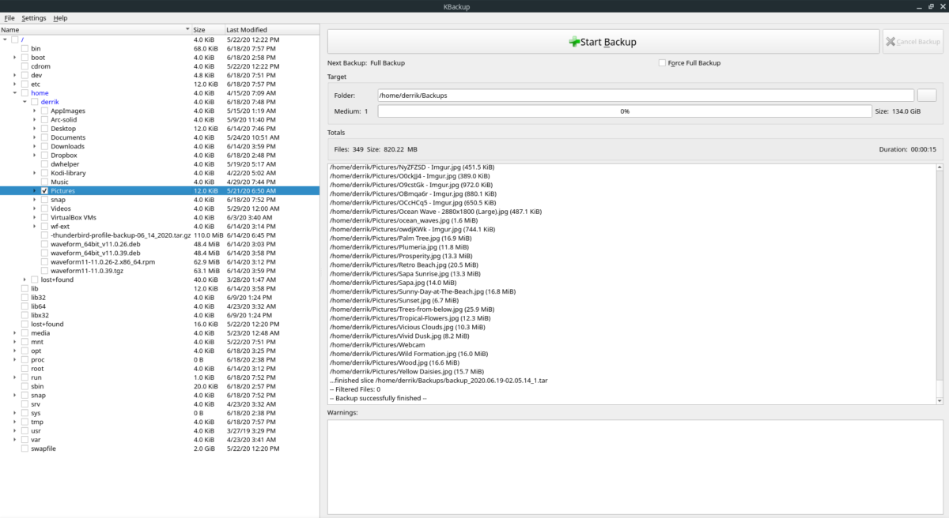This screenshot has height=518, width=949.
Task: Collapse the derrik folder
Action: coord(25,102)
